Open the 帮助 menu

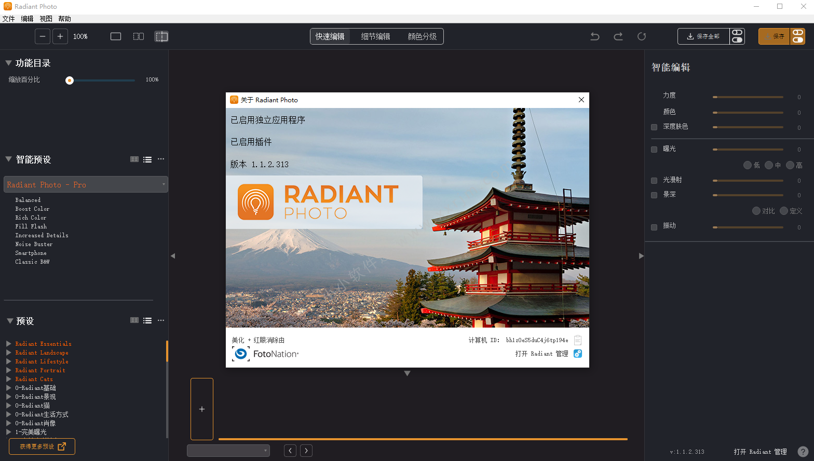[x=64, y=19]
